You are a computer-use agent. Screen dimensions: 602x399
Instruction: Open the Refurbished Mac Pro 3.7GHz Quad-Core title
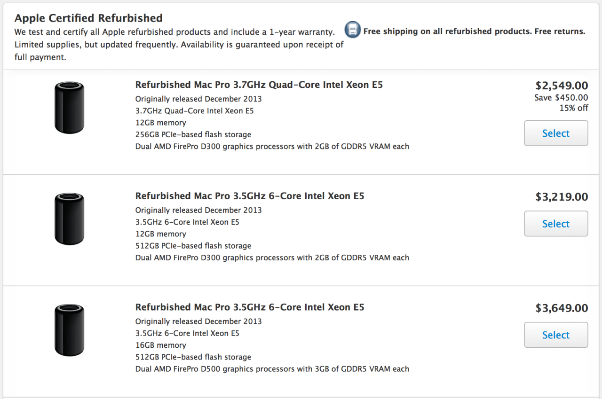259,85
